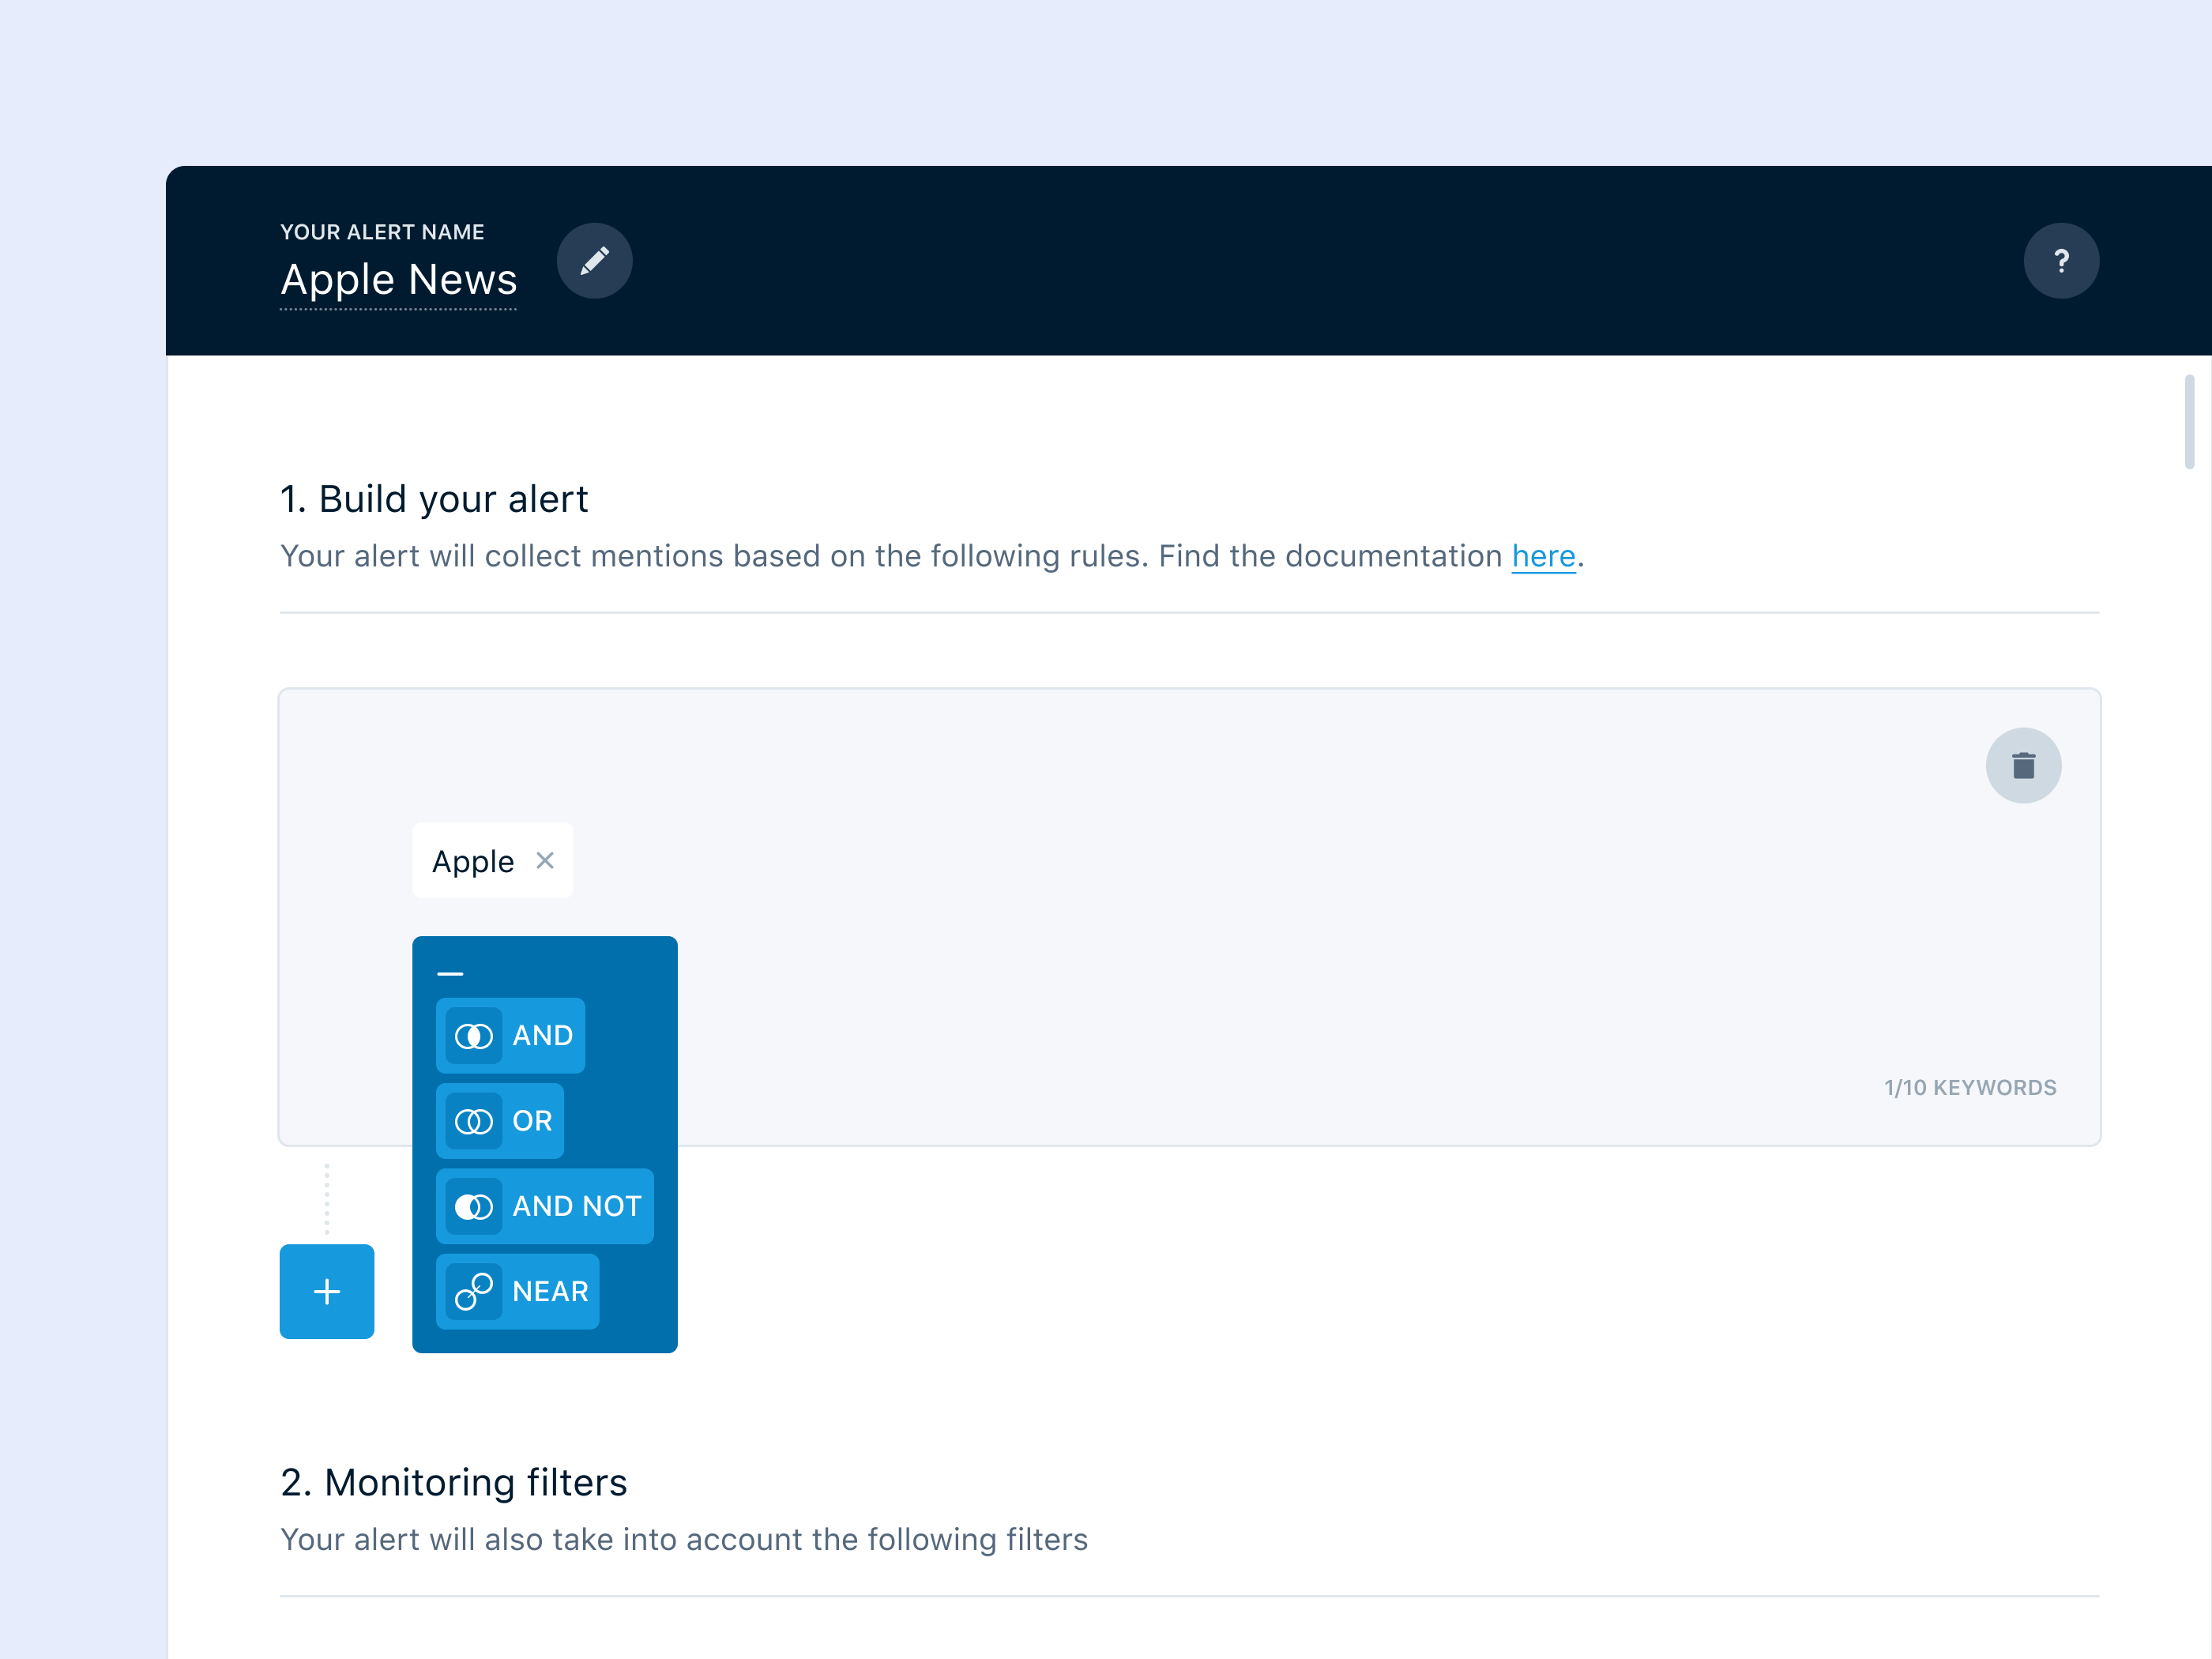Image resolution: width=2212 pixels, height=1659 pixels.
Task: Open the documentation 'here' link
Action: point(1543,556)
